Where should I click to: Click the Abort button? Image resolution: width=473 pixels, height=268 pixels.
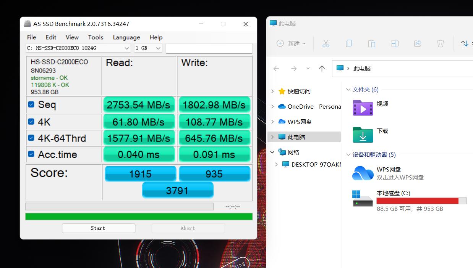pyautogui.click(x=188, y=228)
